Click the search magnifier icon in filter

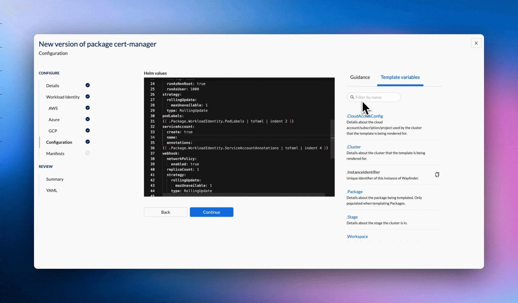click(352, 97)
